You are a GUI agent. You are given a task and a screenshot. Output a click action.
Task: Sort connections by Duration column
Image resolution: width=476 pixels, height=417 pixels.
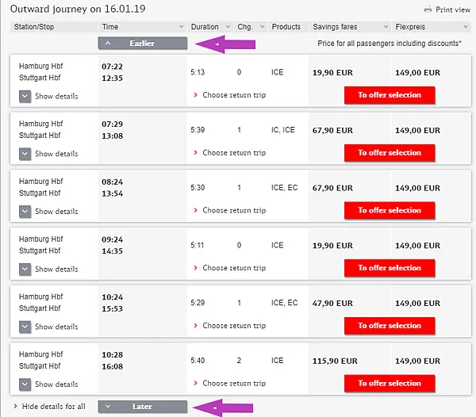[210, 27]
